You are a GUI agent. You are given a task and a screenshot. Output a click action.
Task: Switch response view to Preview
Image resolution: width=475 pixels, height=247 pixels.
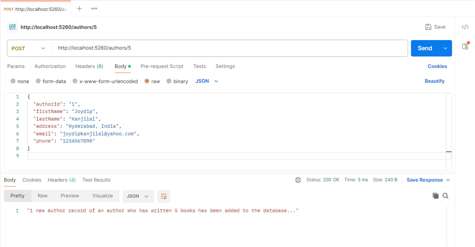70,196
